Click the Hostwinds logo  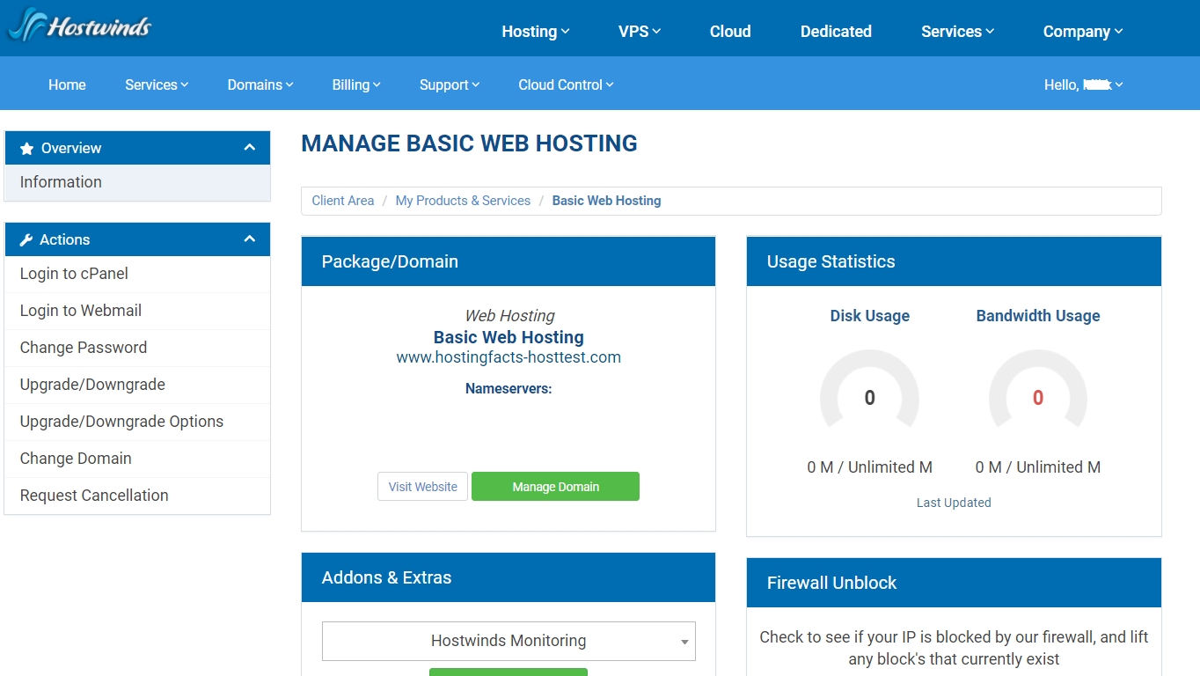point(79,26)
